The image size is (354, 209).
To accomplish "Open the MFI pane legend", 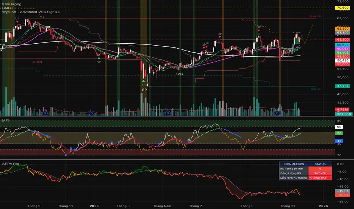I will pos(5,120).
